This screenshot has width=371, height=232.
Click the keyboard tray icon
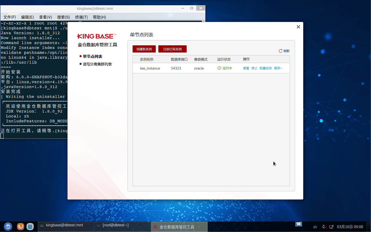point(315,227)
